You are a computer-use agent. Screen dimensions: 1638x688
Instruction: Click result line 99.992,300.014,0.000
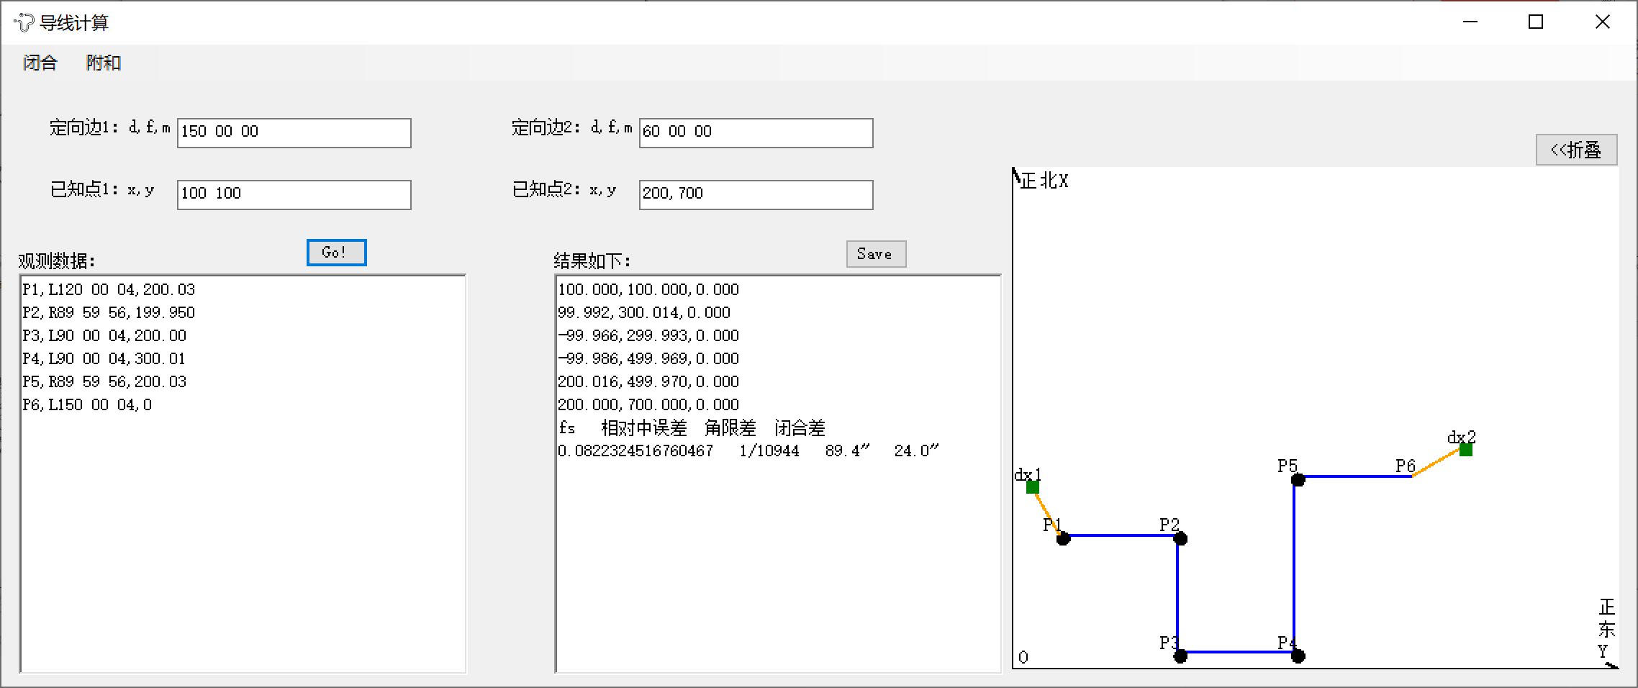click(x=644, y=312)
